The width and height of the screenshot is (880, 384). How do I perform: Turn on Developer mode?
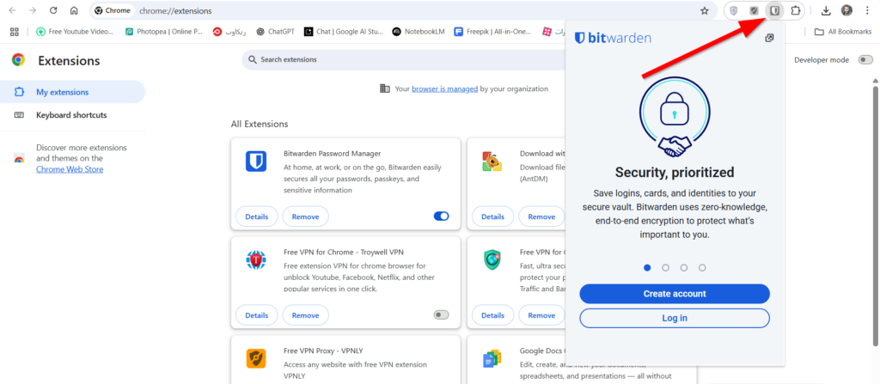[x=865, y=59]
